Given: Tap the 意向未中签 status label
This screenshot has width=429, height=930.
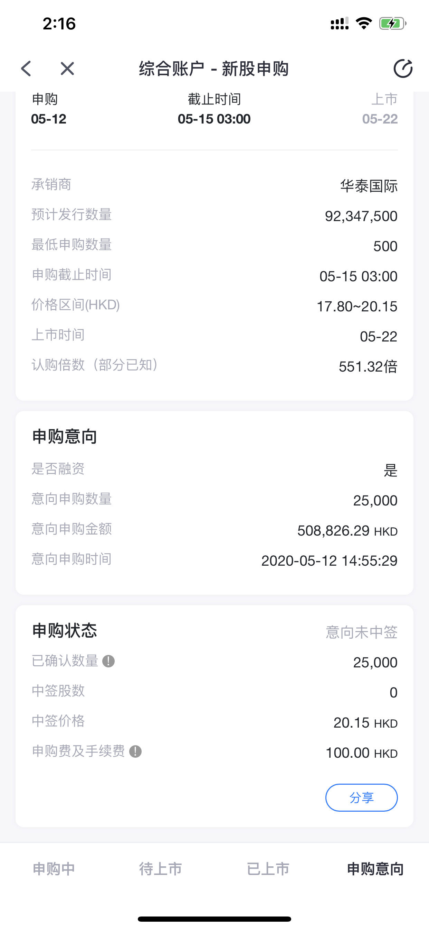Looking at the screenshot, I should coord(361,632).
